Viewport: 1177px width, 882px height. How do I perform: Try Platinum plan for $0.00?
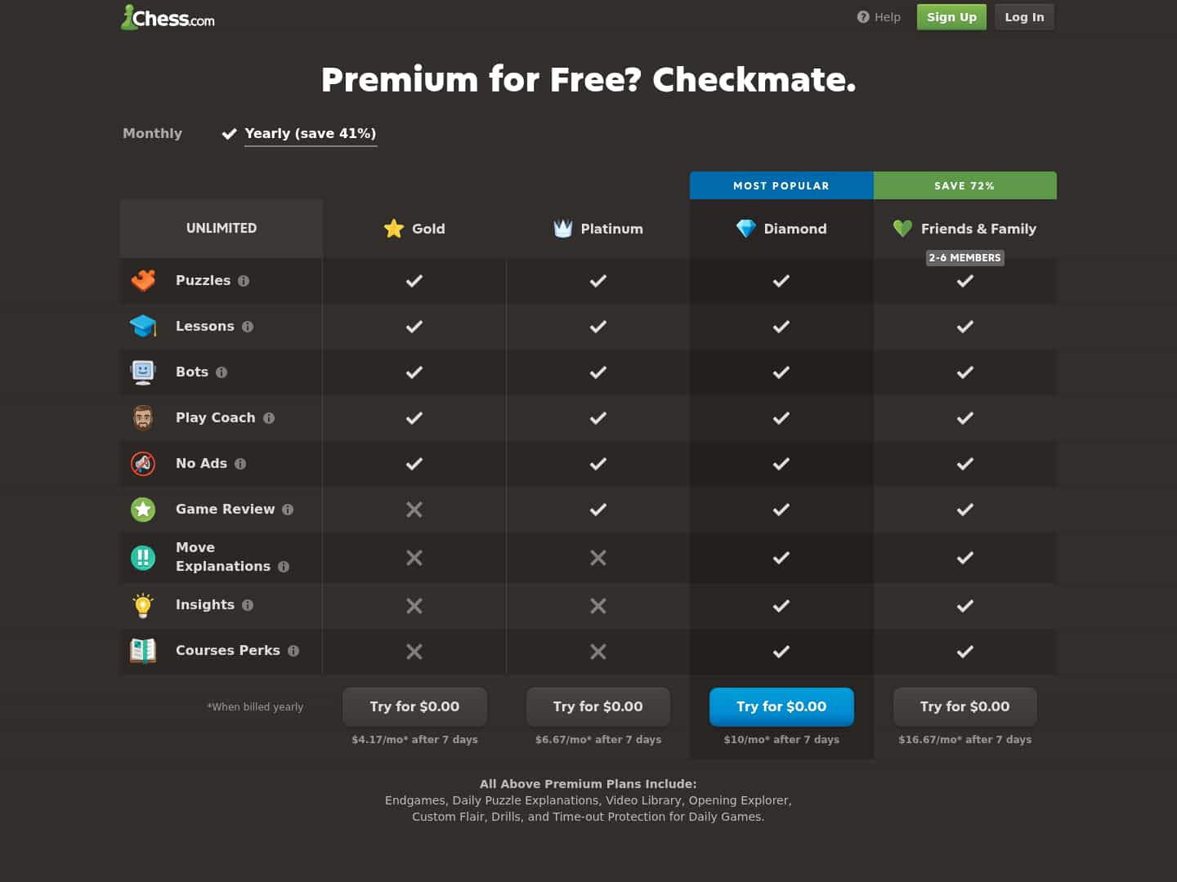click(x=597, y=706)
